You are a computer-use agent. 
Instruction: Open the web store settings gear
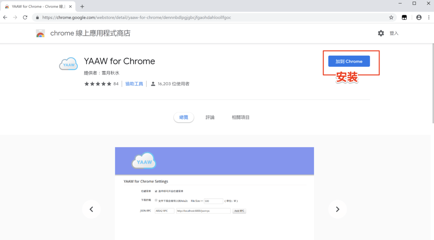(381, 33)
